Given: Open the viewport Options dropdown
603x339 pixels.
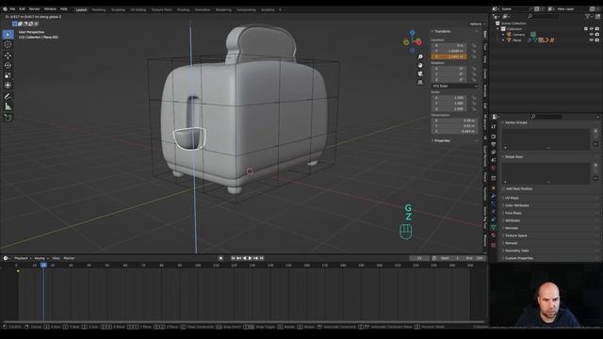Looking at the screenshot, I should 478,24.
